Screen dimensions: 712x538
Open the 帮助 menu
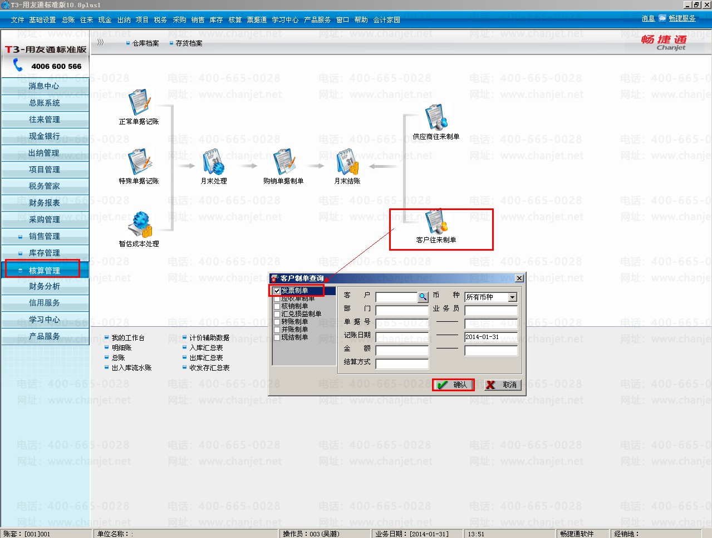coord(361,20)
